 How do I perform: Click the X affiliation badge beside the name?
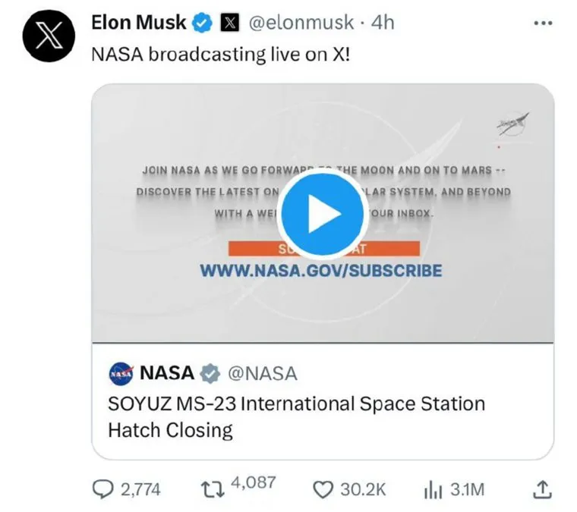(228, 24)
